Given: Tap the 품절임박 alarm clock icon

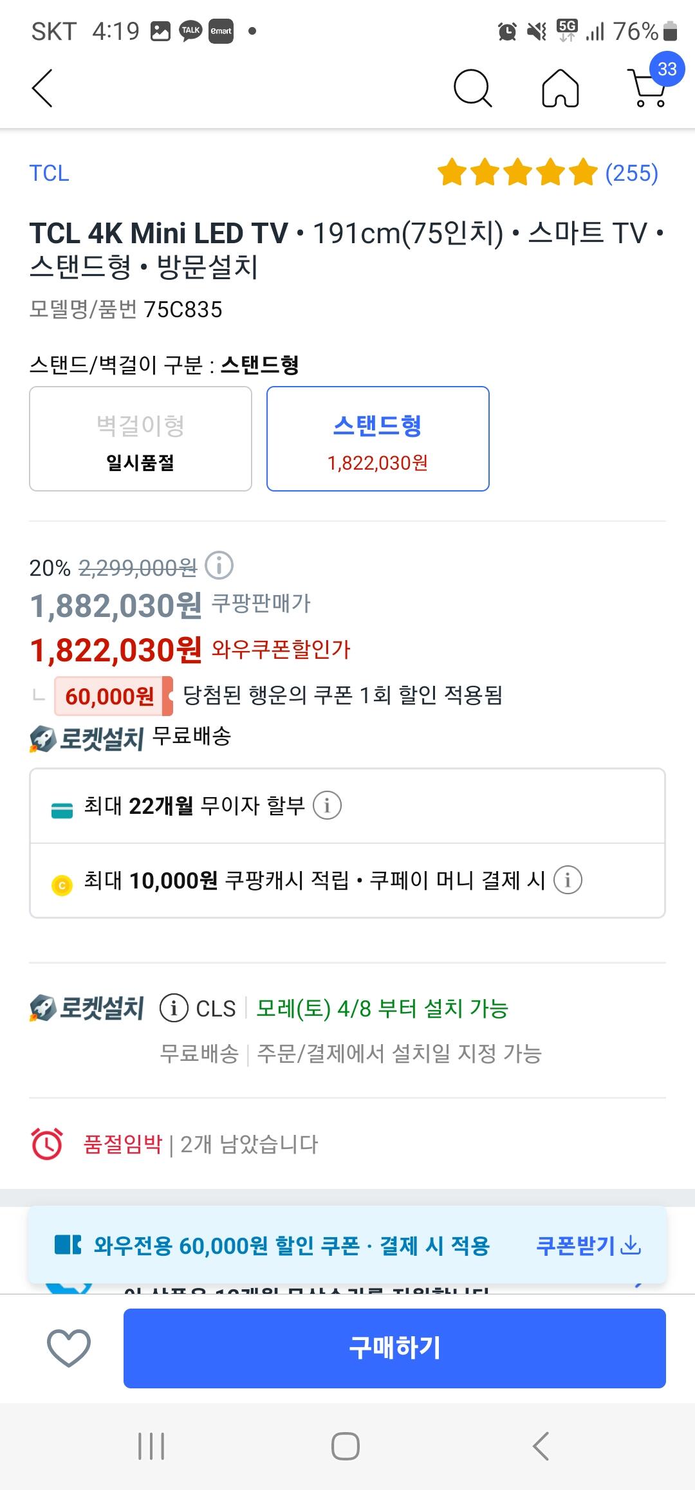Looking at the screenshot, I should click(47, 1143).
